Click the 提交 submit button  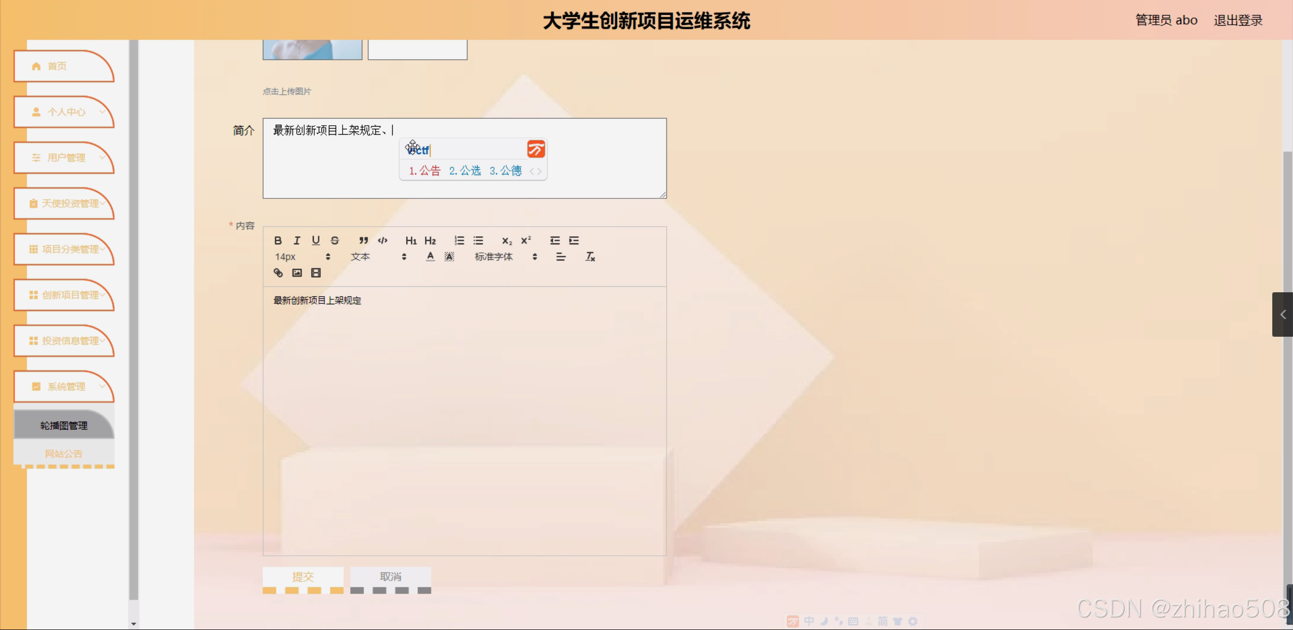click(x=303, y=576)
